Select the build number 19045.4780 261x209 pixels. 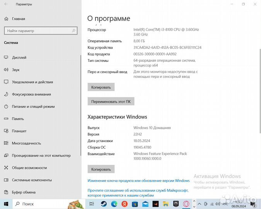click(x=142, y=147)
